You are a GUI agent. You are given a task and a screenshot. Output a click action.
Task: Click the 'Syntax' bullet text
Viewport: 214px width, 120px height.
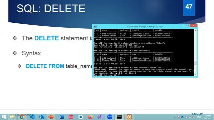tap(31, 53)
